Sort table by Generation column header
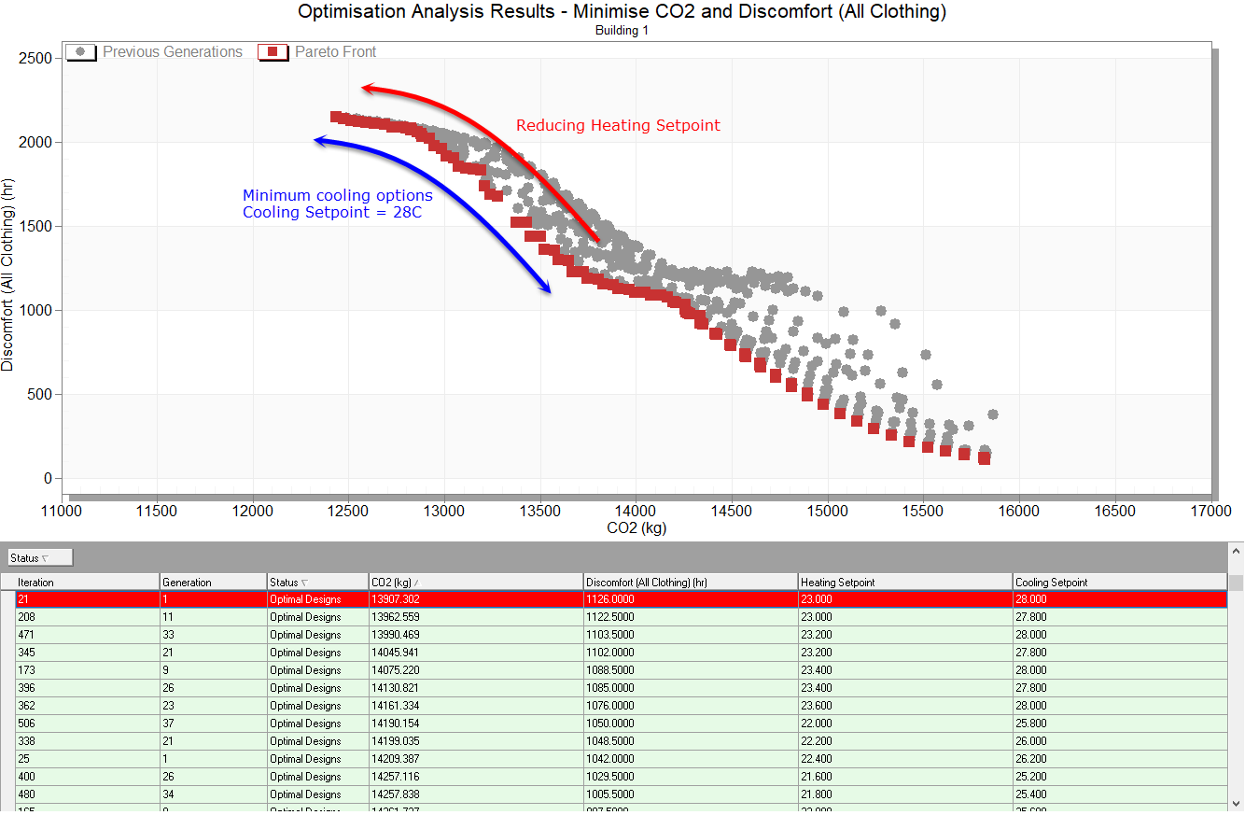 pos(213,583)
